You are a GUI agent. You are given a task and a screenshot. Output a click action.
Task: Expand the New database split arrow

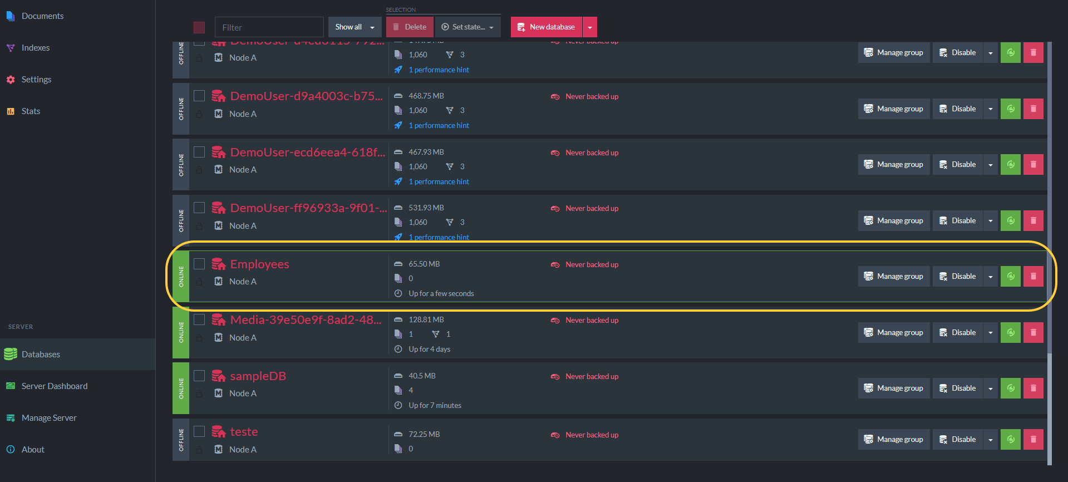pyautogui.click(x=590, y=27)
